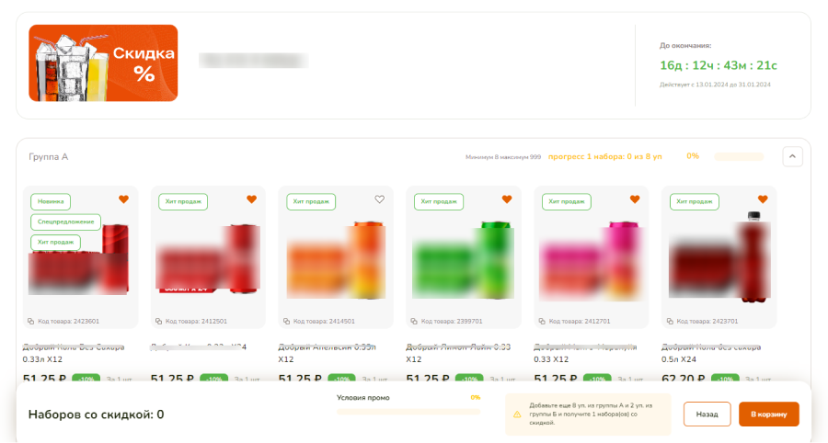Click the promo validity dates text
The image size is (828, 443).
tap(715, 85)
